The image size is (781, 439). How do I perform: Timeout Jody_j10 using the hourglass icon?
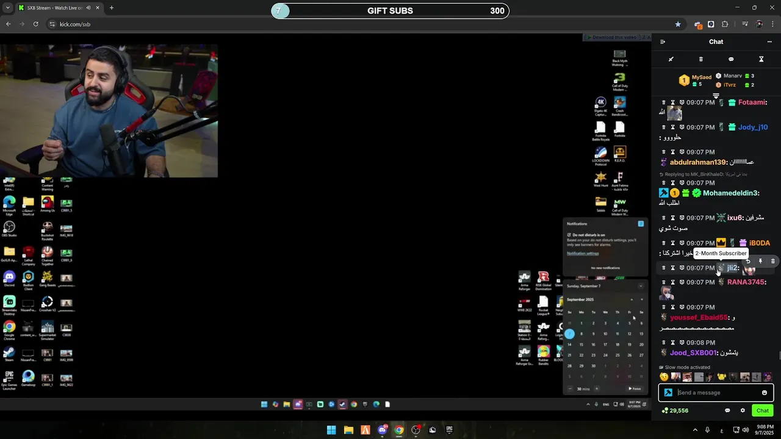point(673,127)
